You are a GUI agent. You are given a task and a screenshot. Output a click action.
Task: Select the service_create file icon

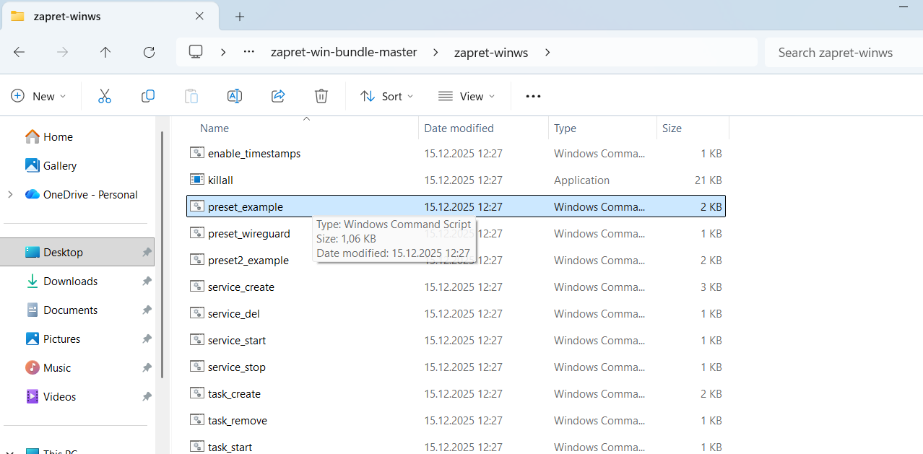(x=196, y=287)
